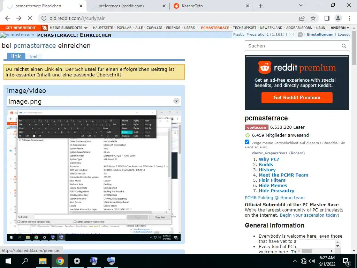Open HAUPTSEITE in the top bar
The image size is (357, 268).
coord(103,28)
